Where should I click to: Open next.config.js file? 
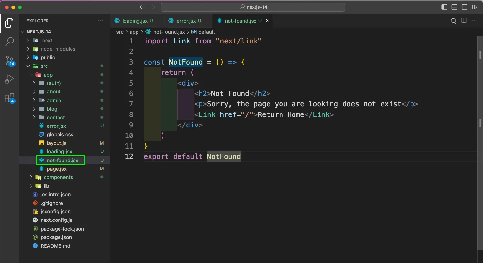point(64,220)
